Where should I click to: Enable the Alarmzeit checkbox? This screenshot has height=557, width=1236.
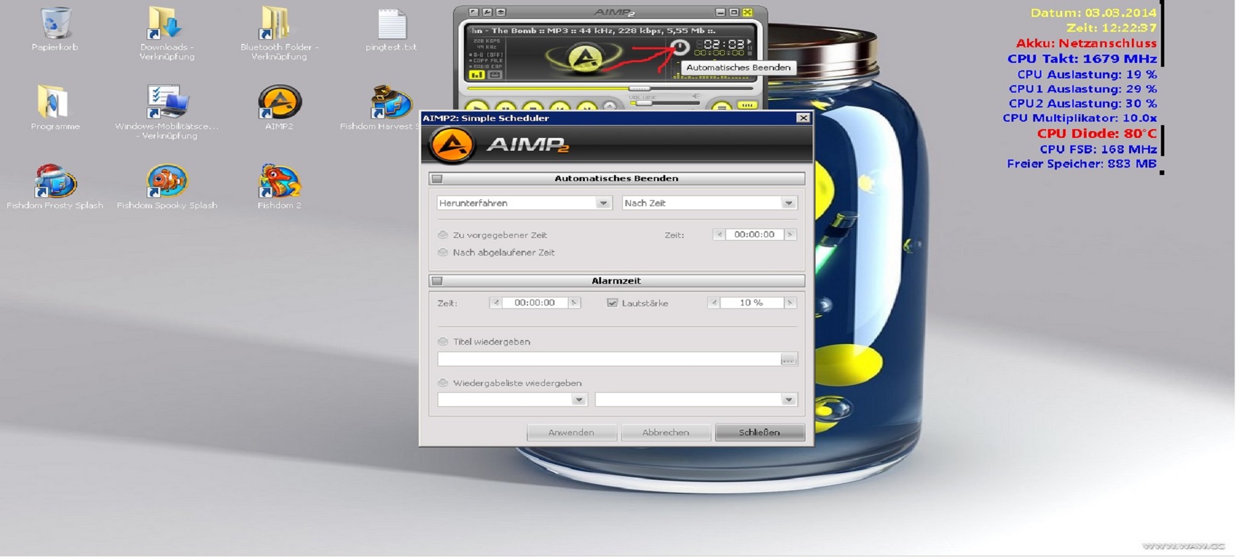pyautogui.click(x=437, y=281)
